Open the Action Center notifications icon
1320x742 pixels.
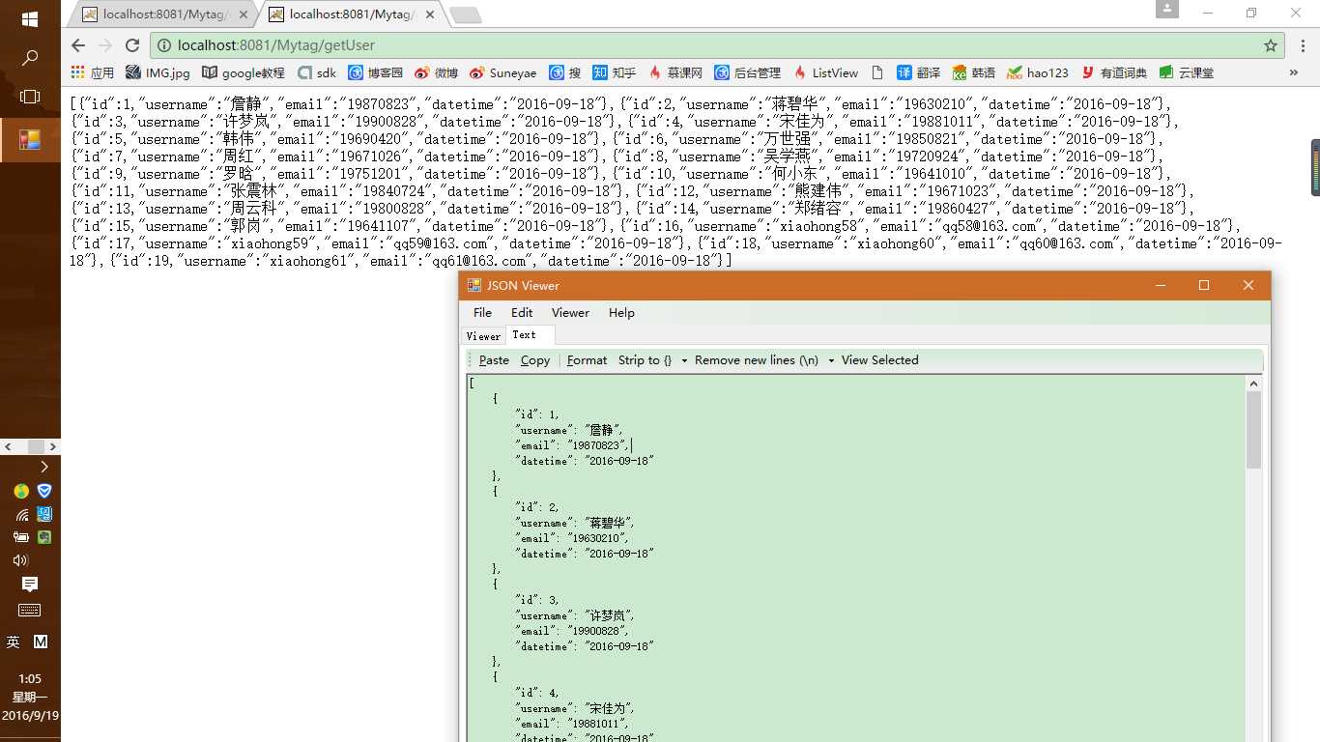(x=30, y=585)
